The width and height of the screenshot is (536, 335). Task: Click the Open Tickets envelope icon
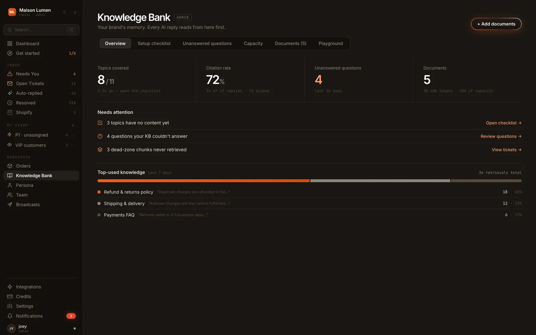[x=10, y=83]
